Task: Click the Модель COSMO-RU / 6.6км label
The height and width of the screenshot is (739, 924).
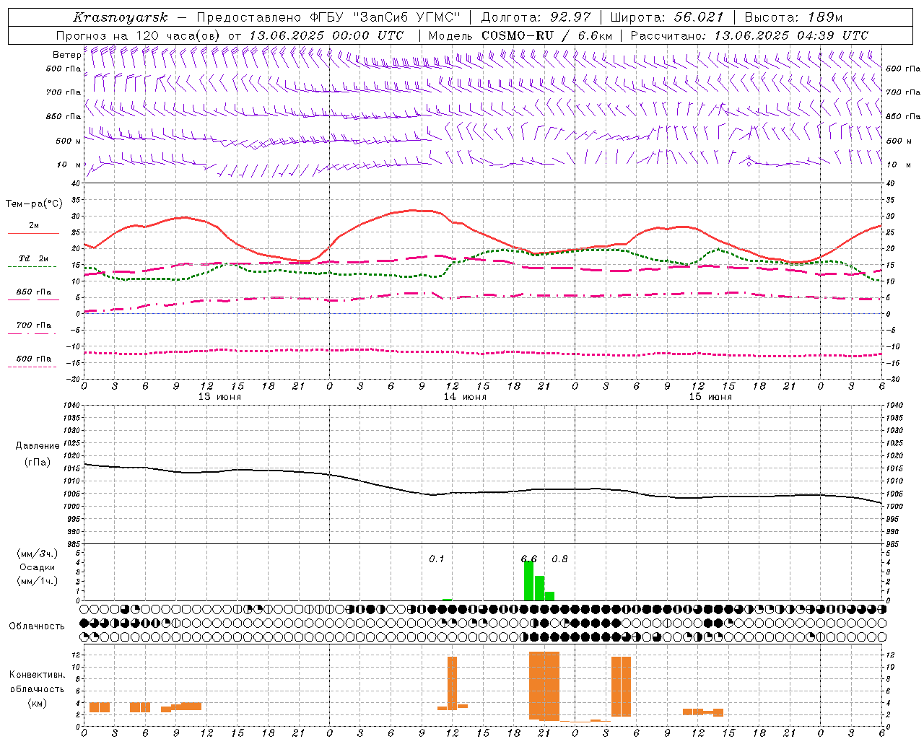Action: click(x=520, y=35)
